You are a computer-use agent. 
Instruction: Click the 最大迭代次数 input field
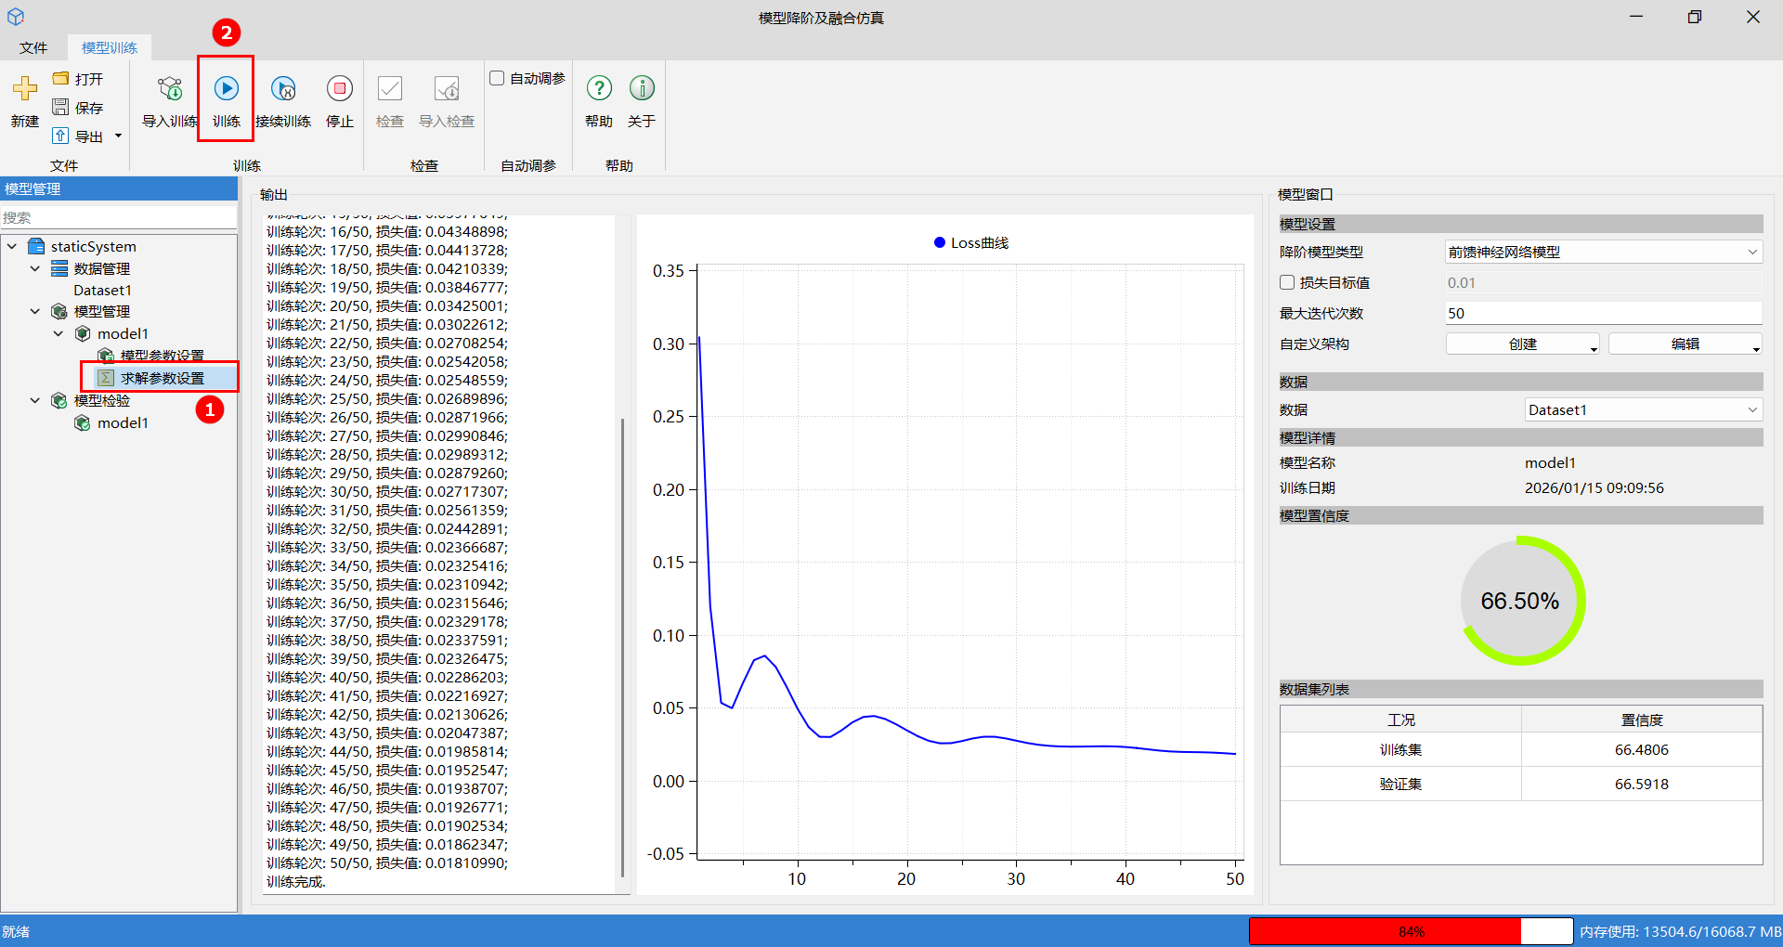click(1603, 314)
